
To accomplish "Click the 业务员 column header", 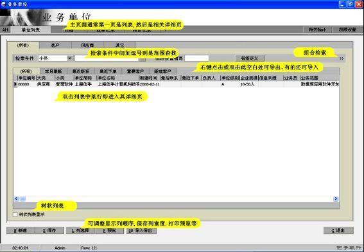I will (292, 78).
